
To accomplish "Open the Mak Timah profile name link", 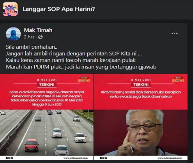I will click(x=38, y=30).
